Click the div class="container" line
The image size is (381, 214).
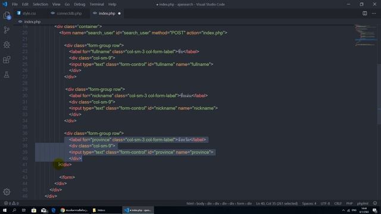pyautogui.click(x=78, y=26)
